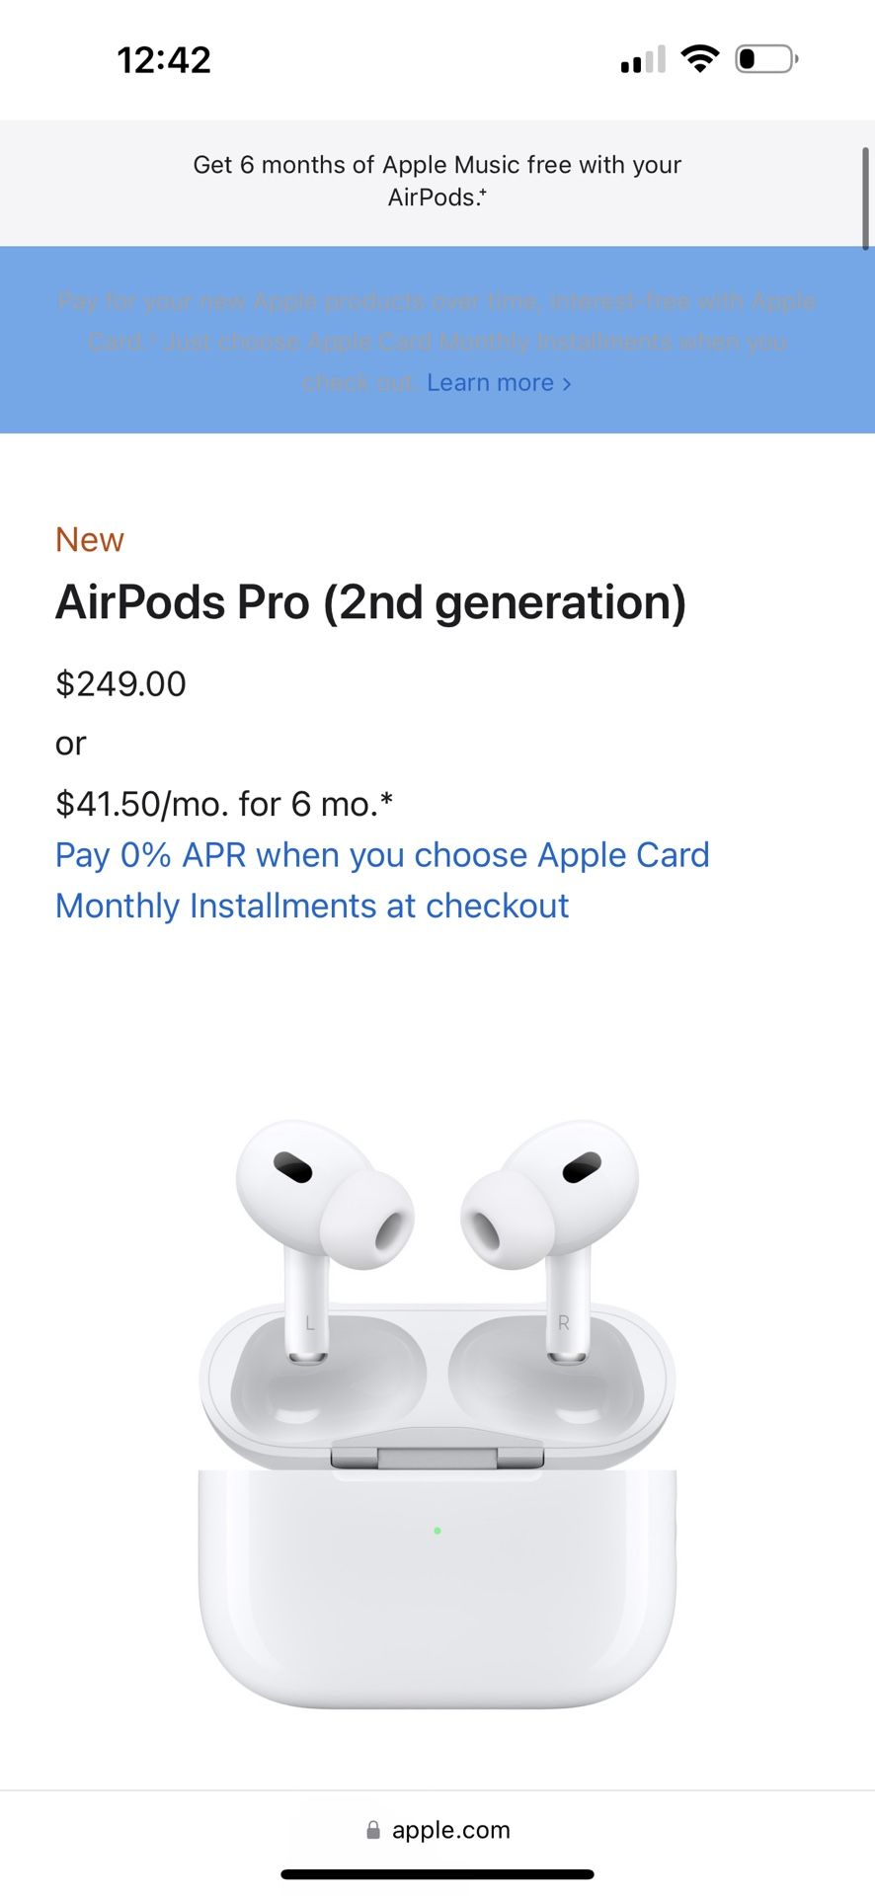Open the Learn more link
Viewport: 875px width, 1896px height.
pyautogui.click(x=491, y=382)
